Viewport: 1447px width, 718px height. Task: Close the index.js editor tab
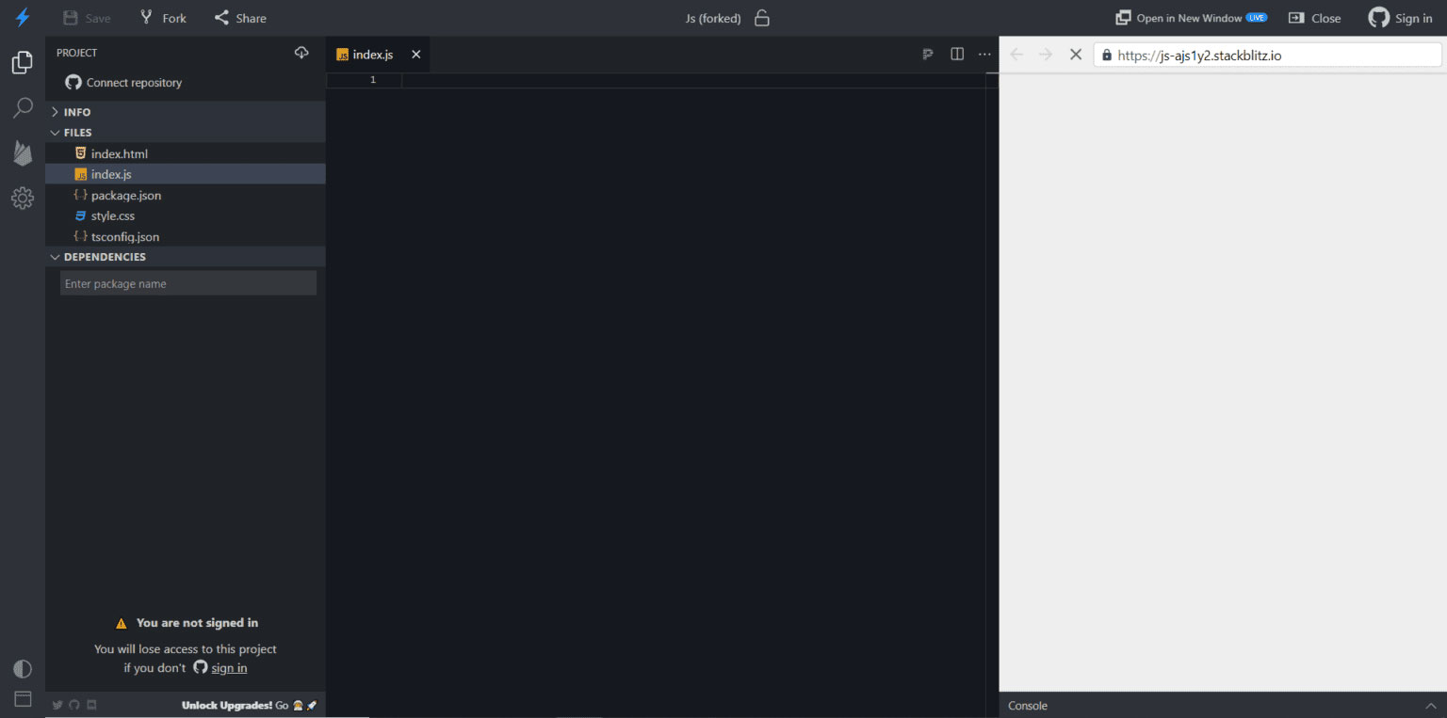(x=415, y=55)
